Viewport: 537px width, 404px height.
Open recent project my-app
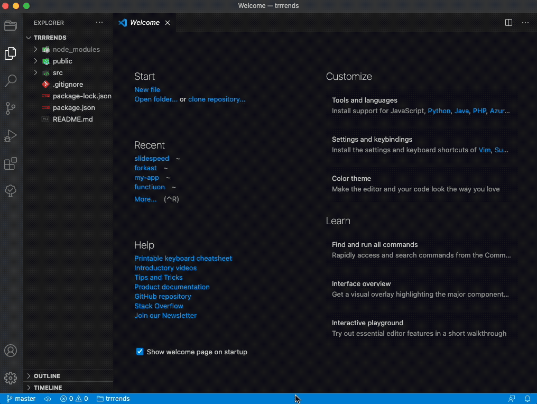[x=146, y=178]
